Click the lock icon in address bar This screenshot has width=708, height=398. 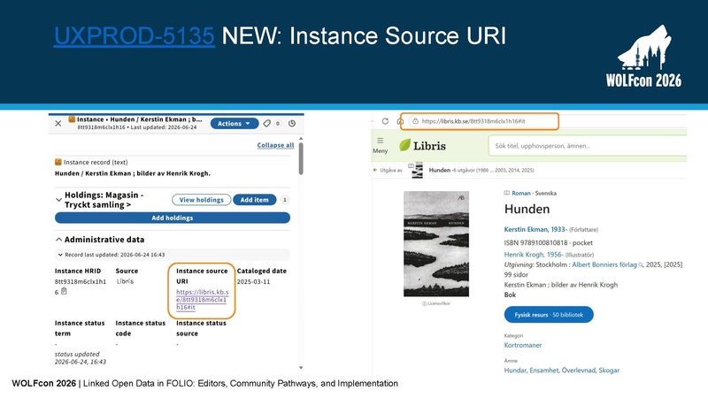(415, 121)
